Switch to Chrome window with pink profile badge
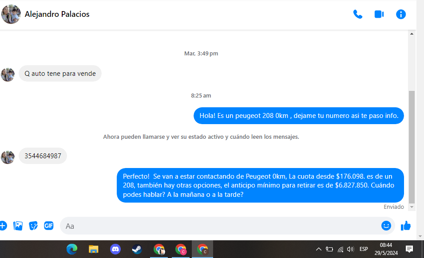 [x=181, y=249]
